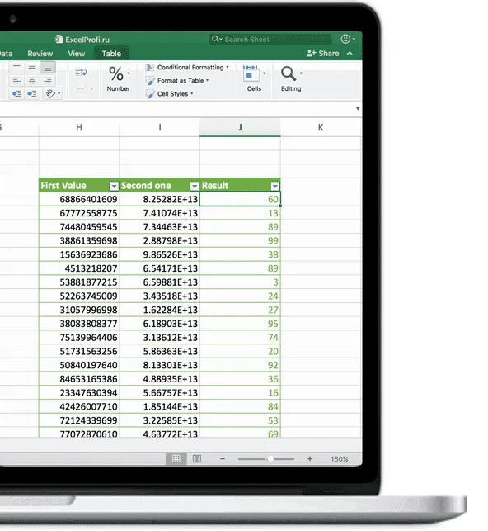Click the Editing magnifier icon

click(x=289, y=73)
